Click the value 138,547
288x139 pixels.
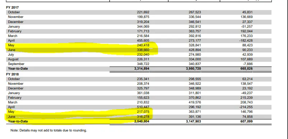pyautogui.click(x=246, y=84)
